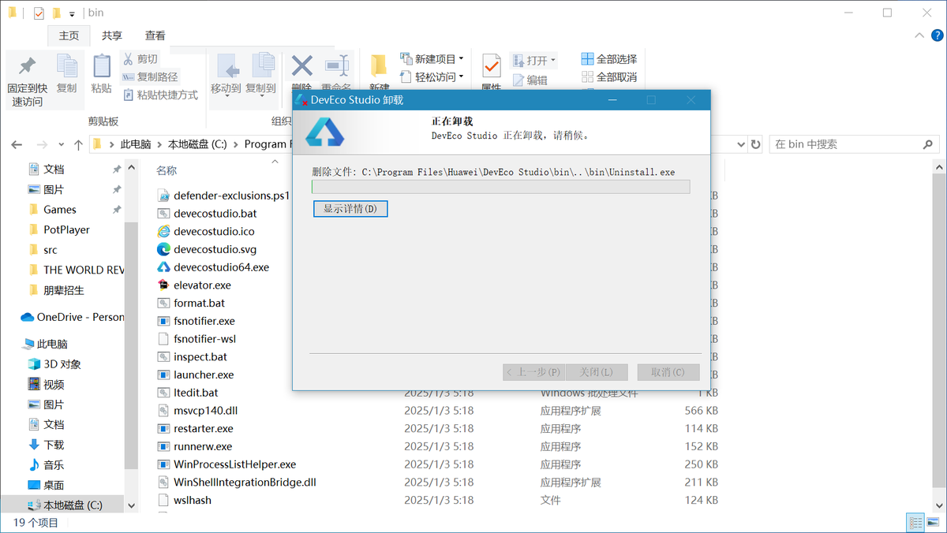This screenshot has height=533, width=947.
Task: Open Explorer help question mark icon
Action: (x=937, y=36)
